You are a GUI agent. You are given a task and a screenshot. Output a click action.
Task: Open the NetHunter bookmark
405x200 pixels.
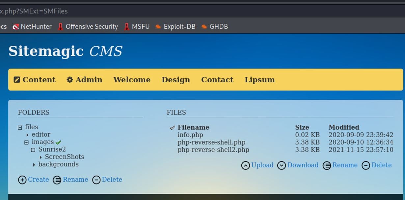point(32,27)
